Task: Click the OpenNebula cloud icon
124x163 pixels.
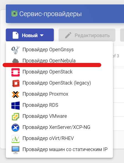Action: (x=16, y=61)
